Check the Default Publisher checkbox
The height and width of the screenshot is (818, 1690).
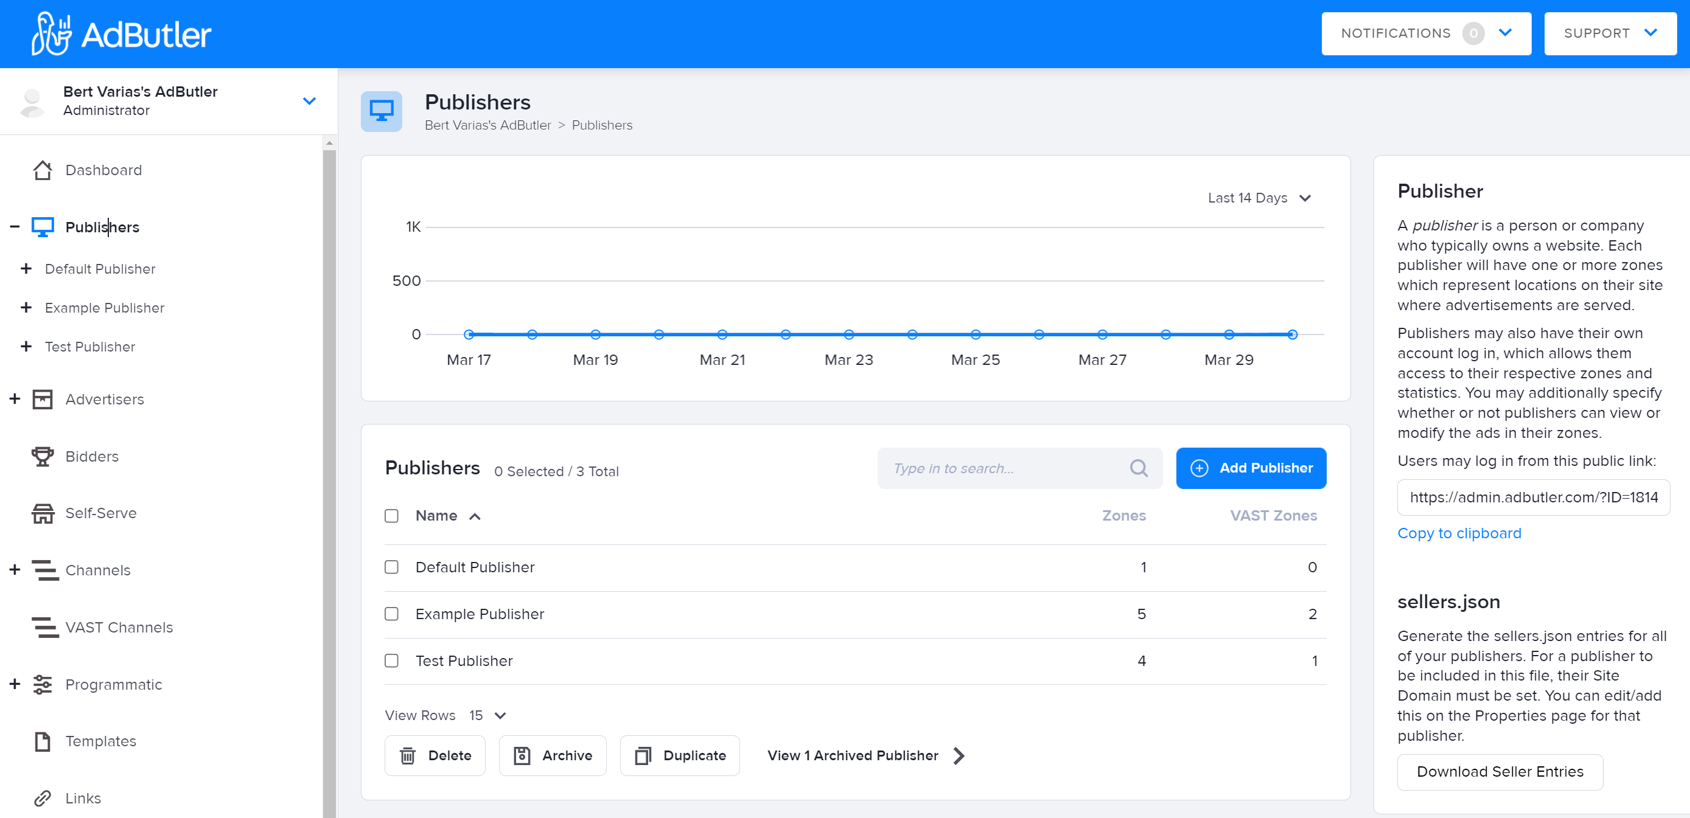pos(392,567)
